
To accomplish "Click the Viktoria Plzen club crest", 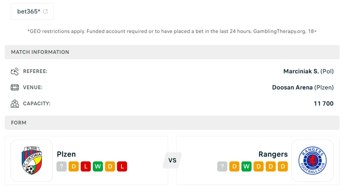I will pos(32,160).
